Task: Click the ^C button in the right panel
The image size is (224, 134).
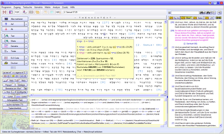Action: point(220,13)
